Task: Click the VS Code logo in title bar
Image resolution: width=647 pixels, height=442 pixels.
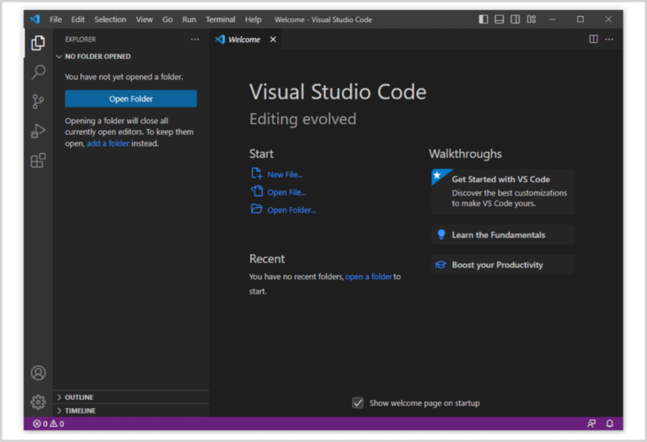Action: (35, 19)
